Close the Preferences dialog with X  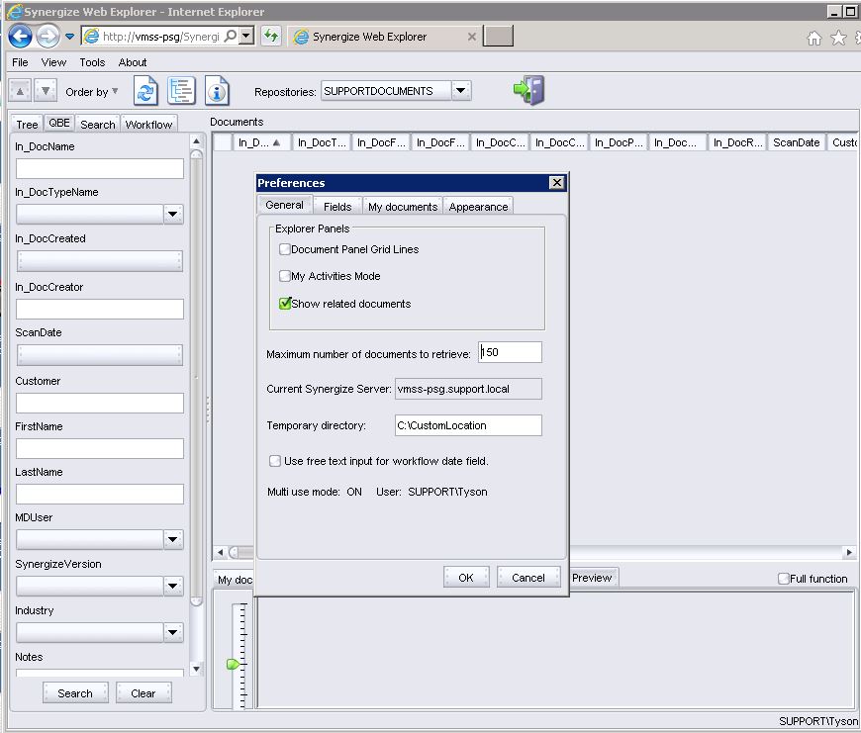tap(557, 183)
